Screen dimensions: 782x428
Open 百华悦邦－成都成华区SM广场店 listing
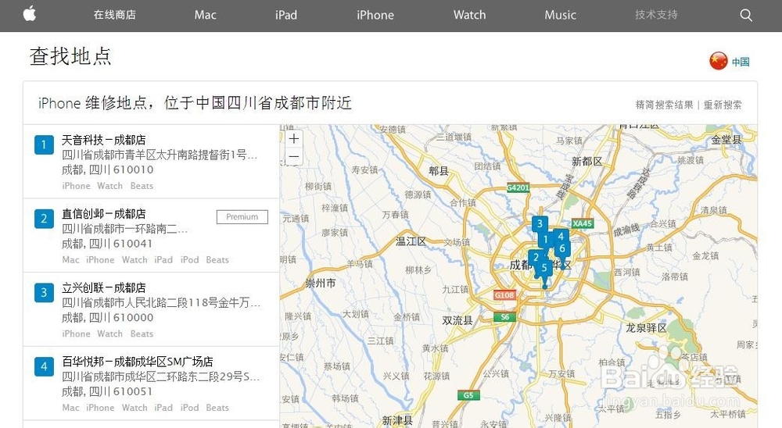point(137,362)
